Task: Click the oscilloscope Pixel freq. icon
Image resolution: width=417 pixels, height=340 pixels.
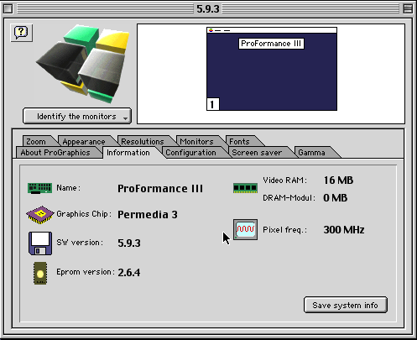Action: (x=245, y=230)
